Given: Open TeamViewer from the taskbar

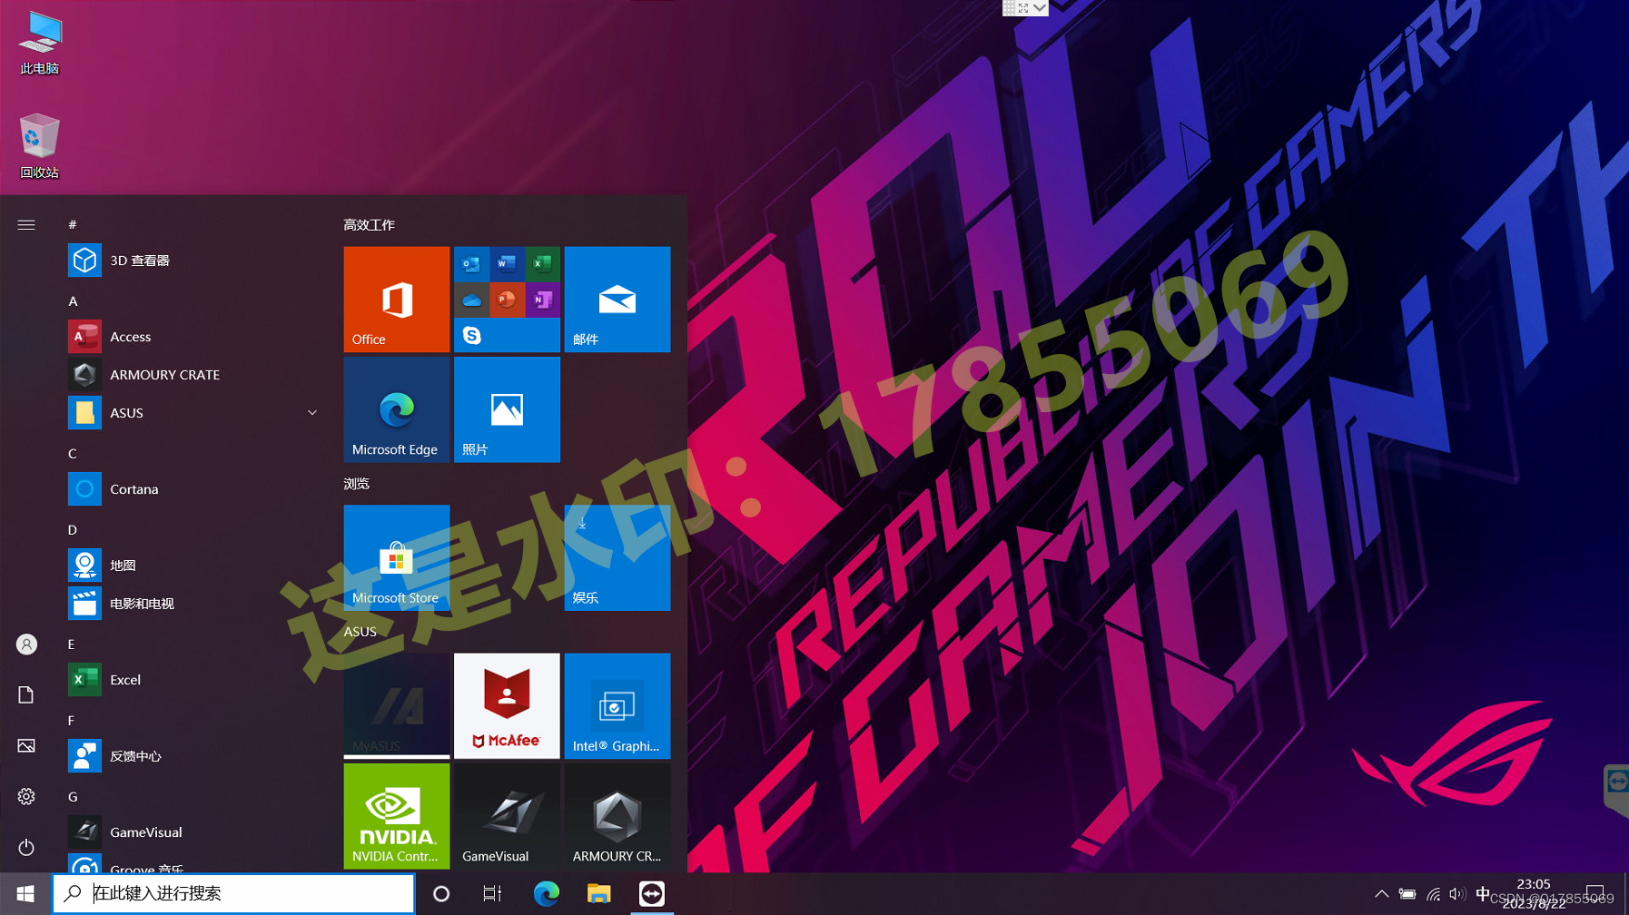Looking at the screenshot, I should coord(652,894).
